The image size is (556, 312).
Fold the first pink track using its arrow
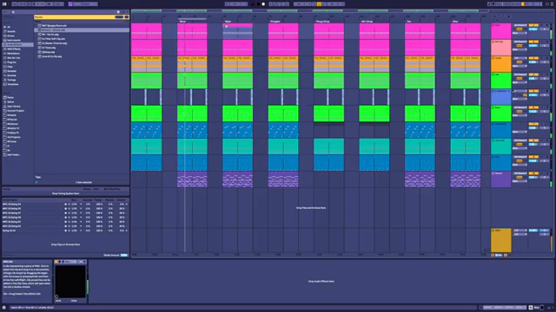click(493, 25)
